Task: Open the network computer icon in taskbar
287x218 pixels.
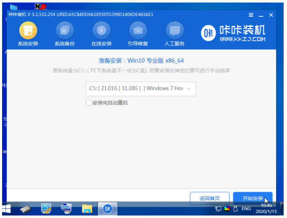Action: (x=46, y=208)
